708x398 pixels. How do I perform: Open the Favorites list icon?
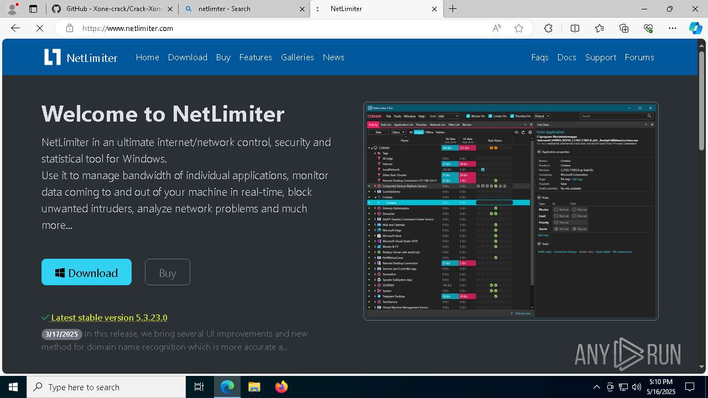(x=600, y=28)
